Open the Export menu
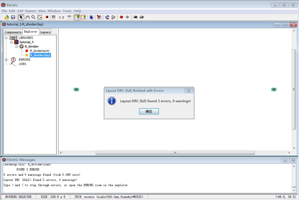299x200 pixels. (31, 11)
